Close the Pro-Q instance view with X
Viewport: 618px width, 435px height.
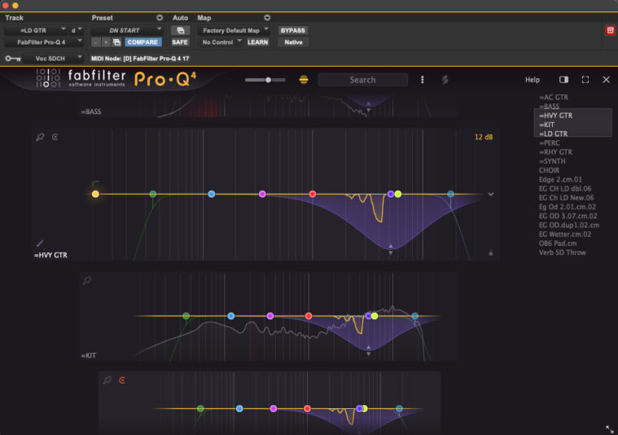coord(606,80)
